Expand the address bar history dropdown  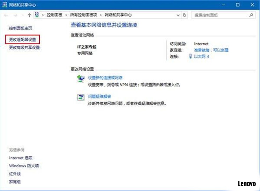pos(178,15)
